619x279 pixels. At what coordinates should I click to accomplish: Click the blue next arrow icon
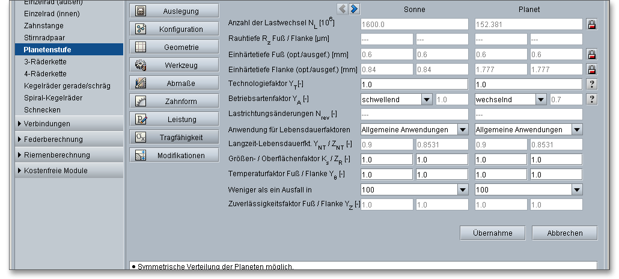(x=355, y=8)
